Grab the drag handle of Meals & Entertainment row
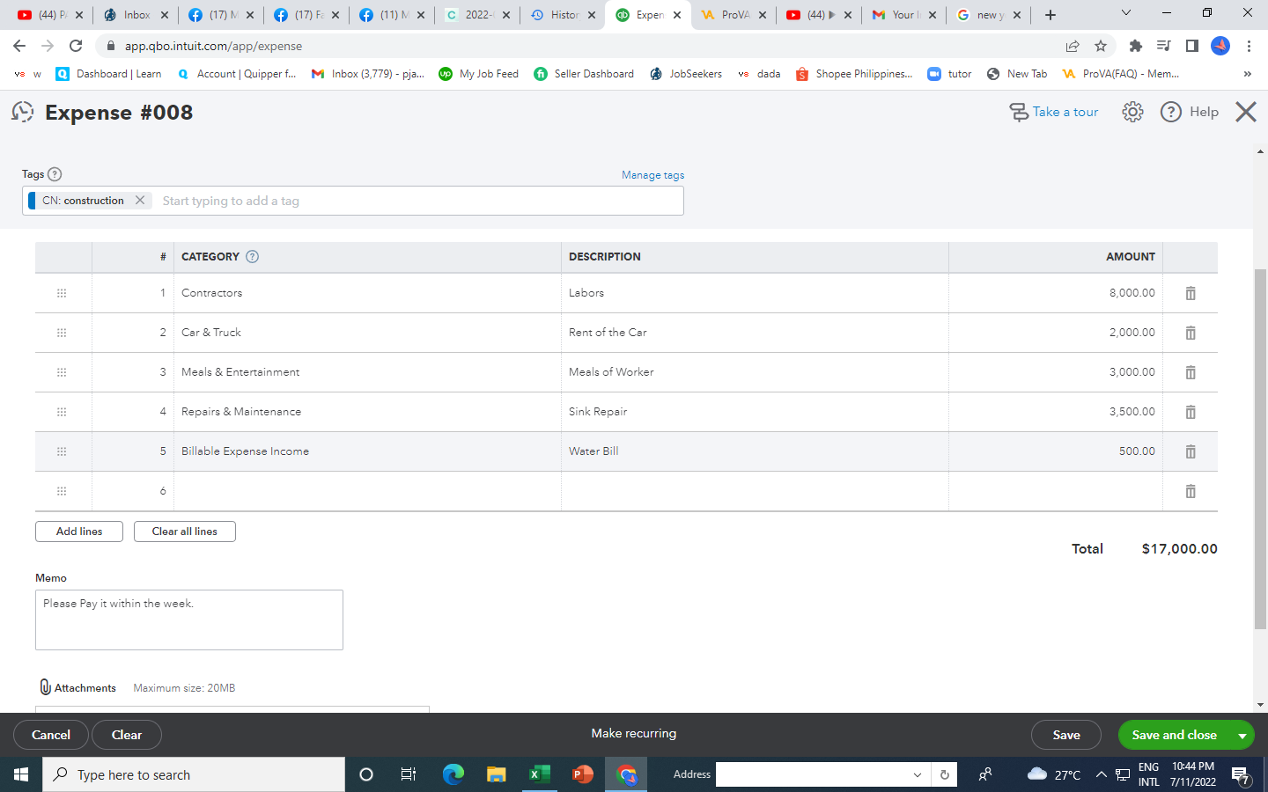This screenshot has height=792, width=1268. point(62,372)
